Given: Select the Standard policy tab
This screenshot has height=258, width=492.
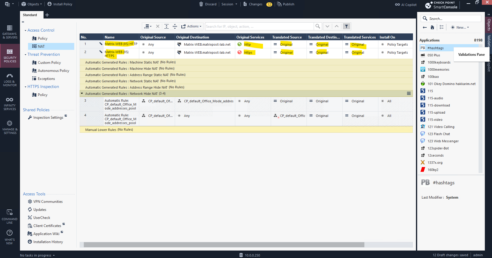Looking at the screenshot, I should [30, 15].
